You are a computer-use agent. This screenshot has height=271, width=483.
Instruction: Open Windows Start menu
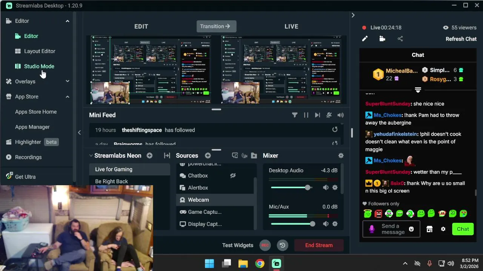tap(209, 263)
